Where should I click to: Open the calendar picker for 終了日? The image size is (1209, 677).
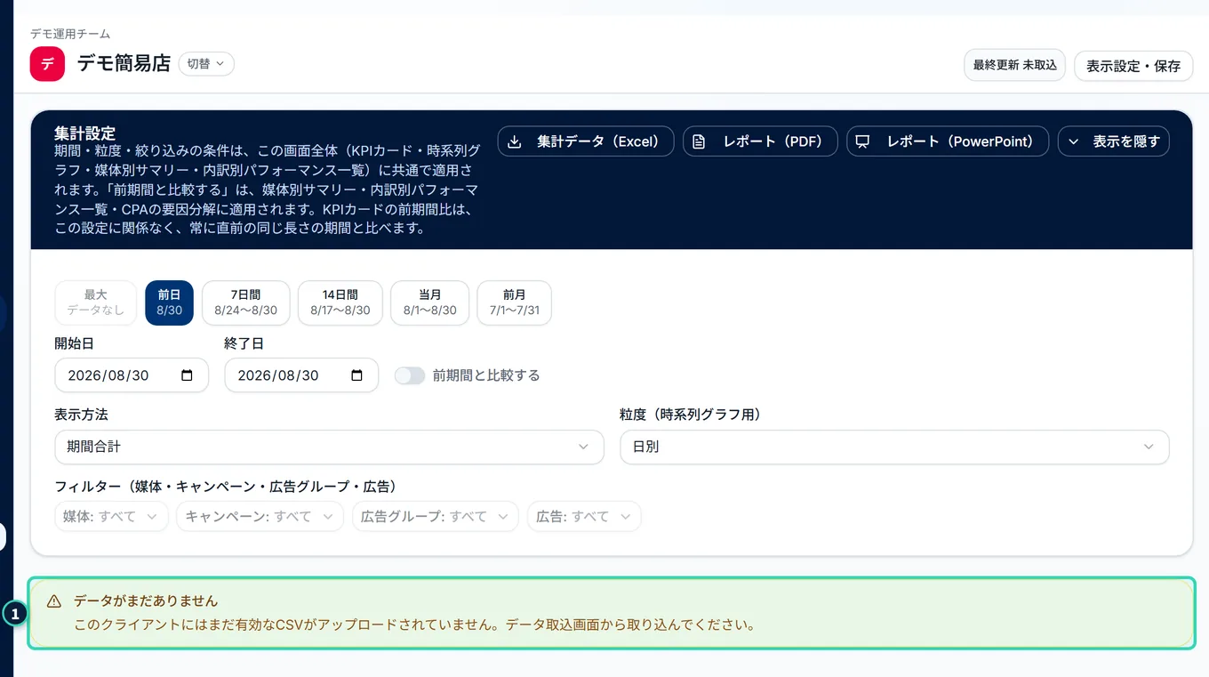[x=356, y=375]
